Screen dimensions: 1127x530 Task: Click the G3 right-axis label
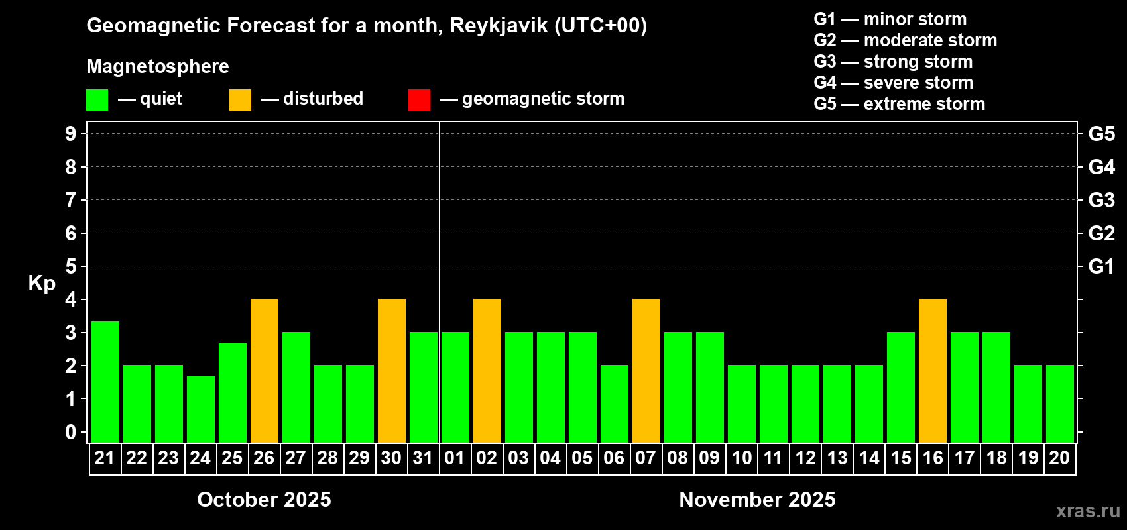pyautogui.click(x=1102, y=200)
